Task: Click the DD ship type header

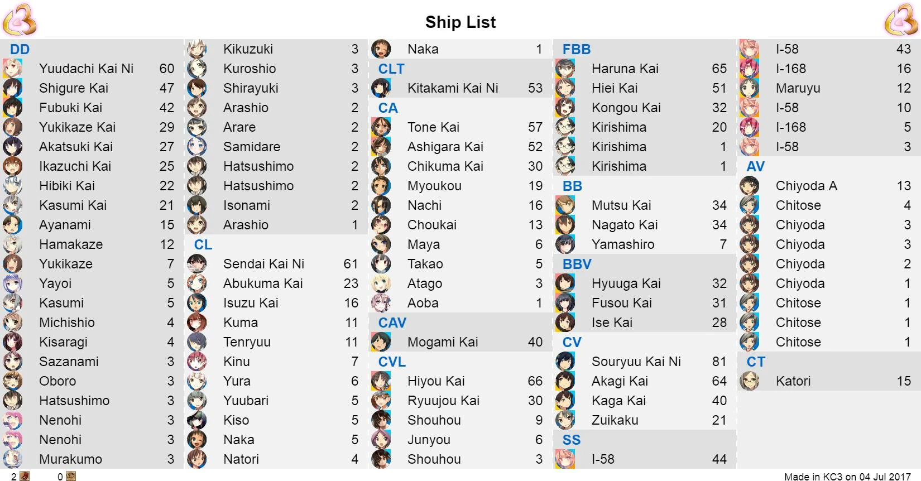Action: pos(20,49)
